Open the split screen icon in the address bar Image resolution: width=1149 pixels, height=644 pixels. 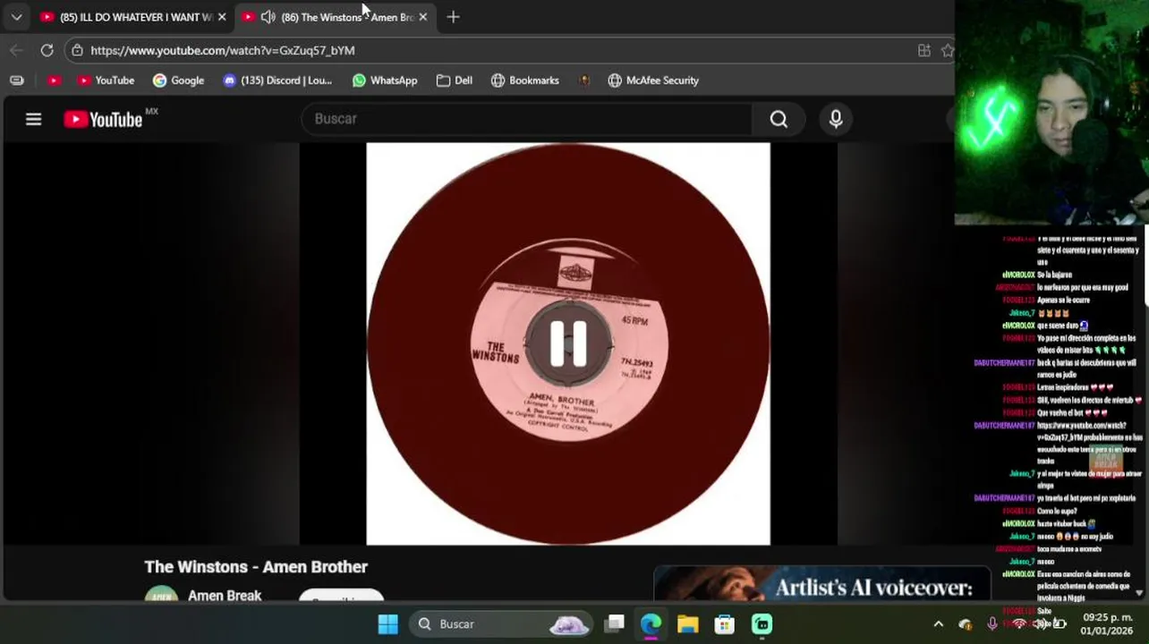coord(924,50)
